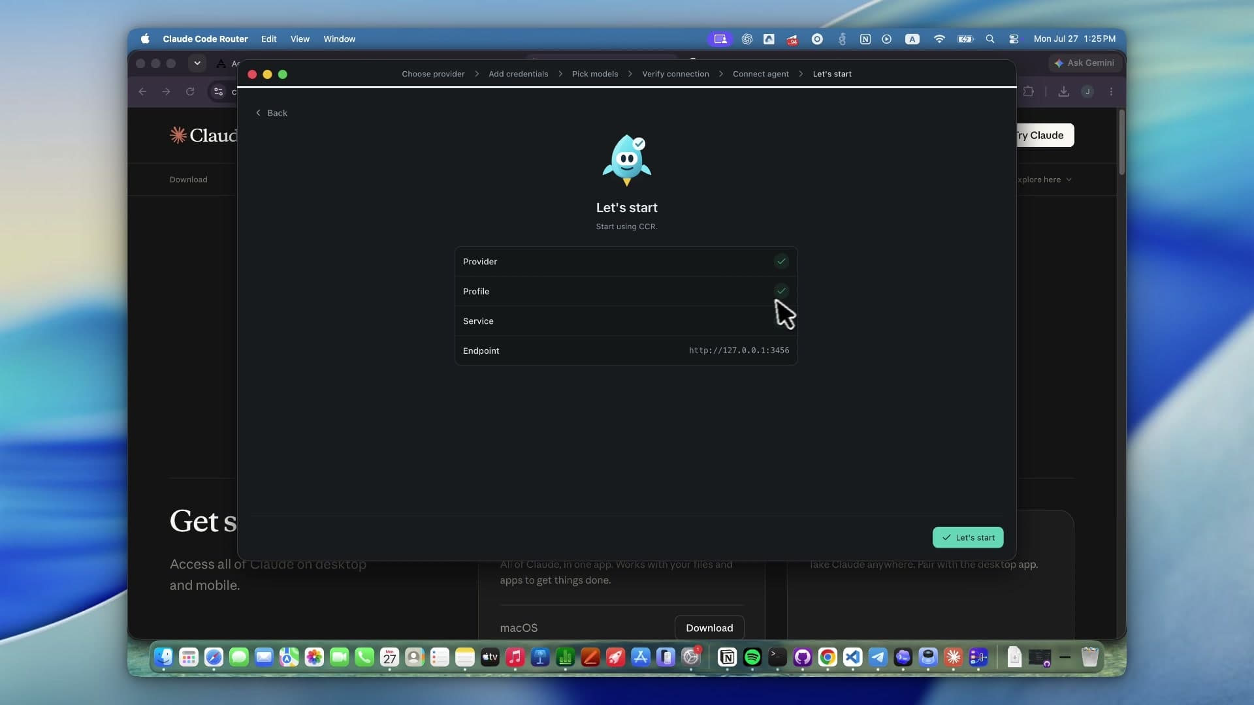This screenshot has width=1254, height=705.
Task: Click the Provider row label
Action: click(x=480, y=261)
